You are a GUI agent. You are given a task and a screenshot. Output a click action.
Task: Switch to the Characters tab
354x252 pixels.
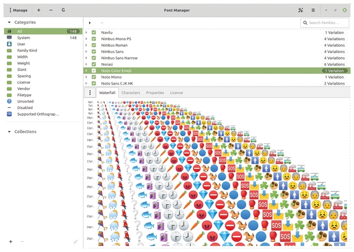tap(131, 93)
